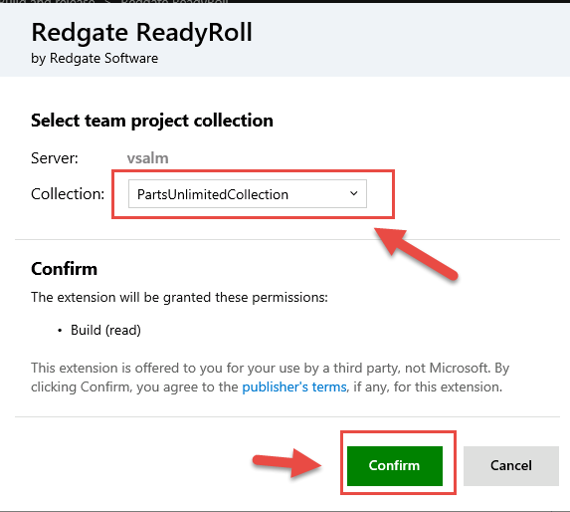
Task: Click the red arrow pointing at Collection
Action: 416,253
